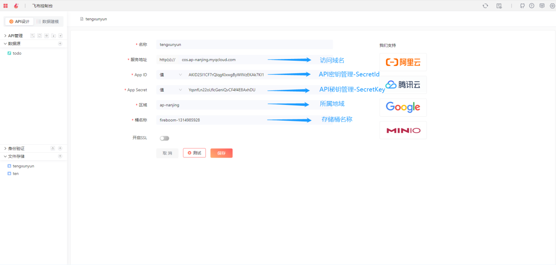
Task: Click the 测试 test button
Action: point(194,153)
